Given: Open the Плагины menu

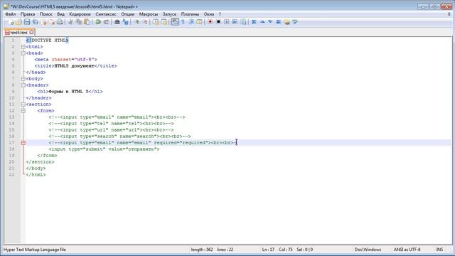Looking at the screenshot, I should (x=190, y=14).
